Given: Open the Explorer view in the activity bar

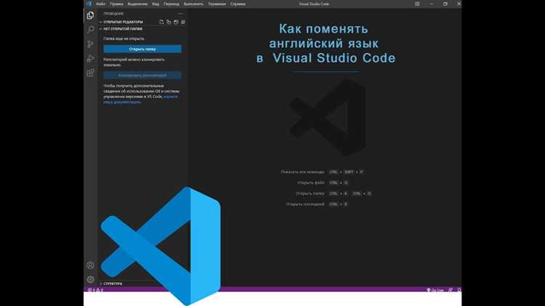Looking at the screenshot, I should tap(90, 15).
